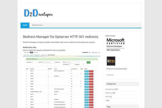
Task: Select the 'Redirection rules' heading text
Action: pos(29,48)
